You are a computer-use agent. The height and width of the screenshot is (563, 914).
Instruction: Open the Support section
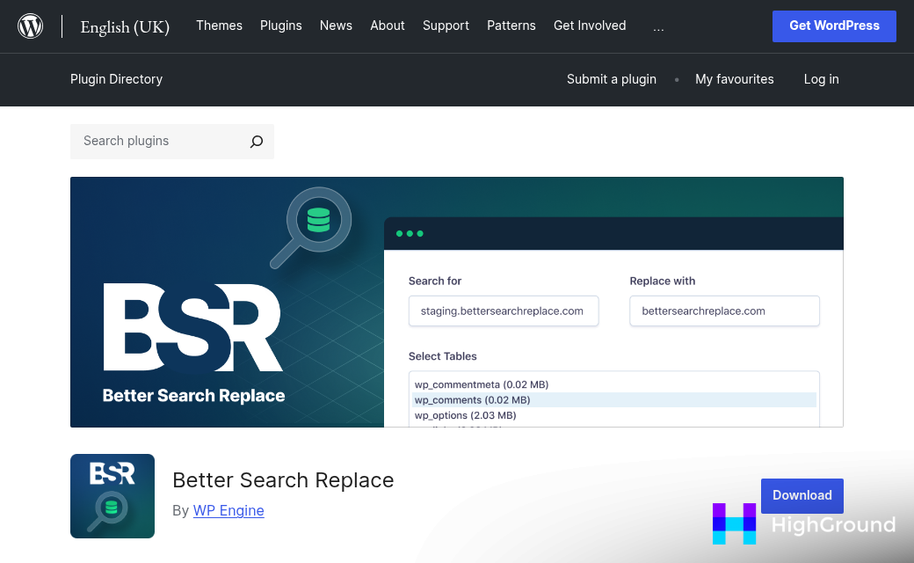click(446, 26)
